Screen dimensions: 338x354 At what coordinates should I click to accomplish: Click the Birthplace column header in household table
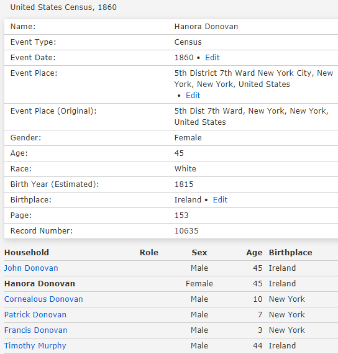[x=291, y=253]
